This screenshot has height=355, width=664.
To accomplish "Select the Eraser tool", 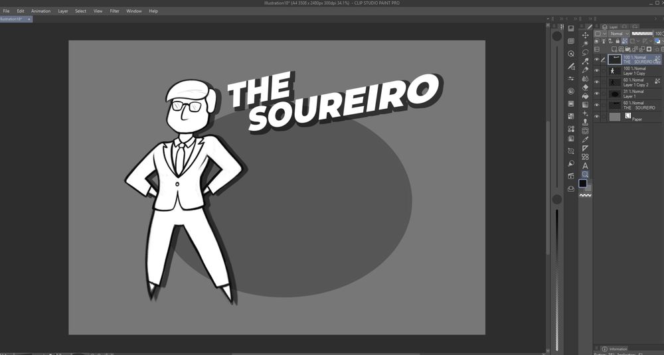I will [585, 87].
